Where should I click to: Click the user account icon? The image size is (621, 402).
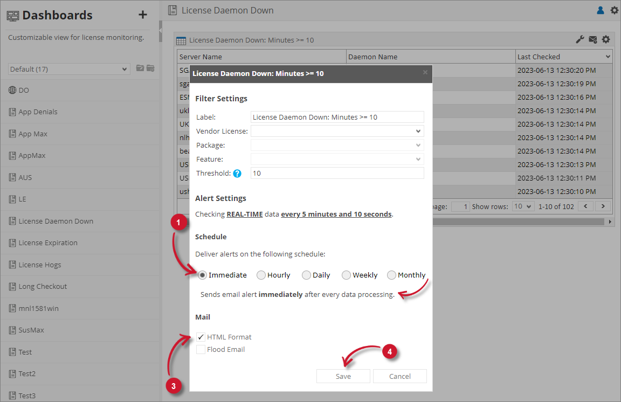(x=601, y=10)
